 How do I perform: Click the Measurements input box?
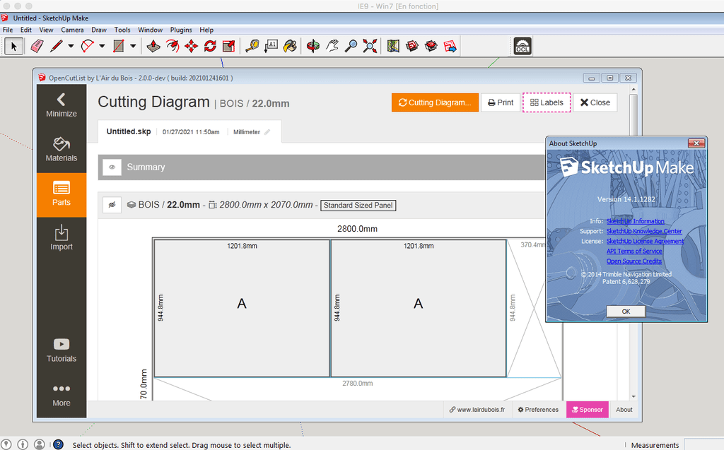click(703, 445)
